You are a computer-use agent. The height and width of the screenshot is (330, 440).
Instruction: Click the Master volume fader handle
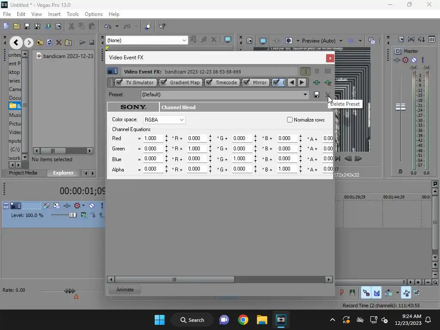[400, 107]
